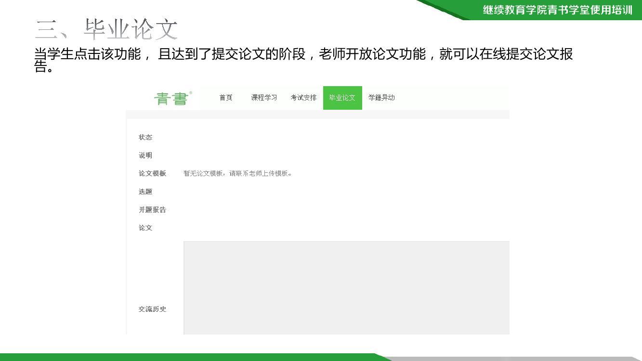This screenshot has height=361, width=642.
Task: Click the 交流历史 label
Action: click(152, 309)
